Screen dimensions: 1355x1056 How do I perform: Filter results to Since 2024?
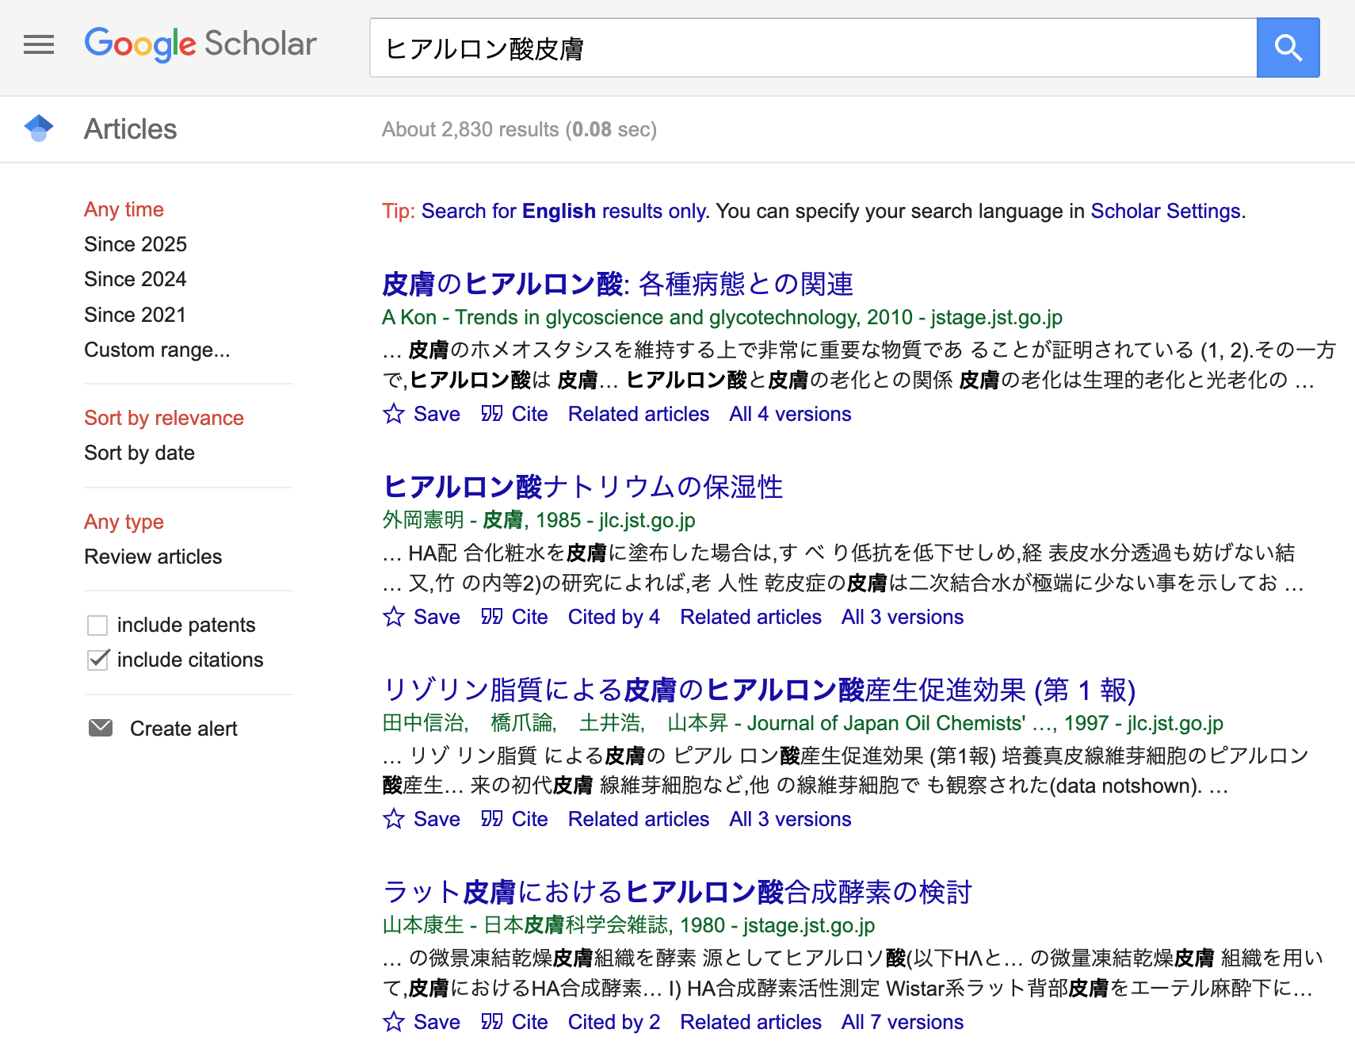[135, 279]
